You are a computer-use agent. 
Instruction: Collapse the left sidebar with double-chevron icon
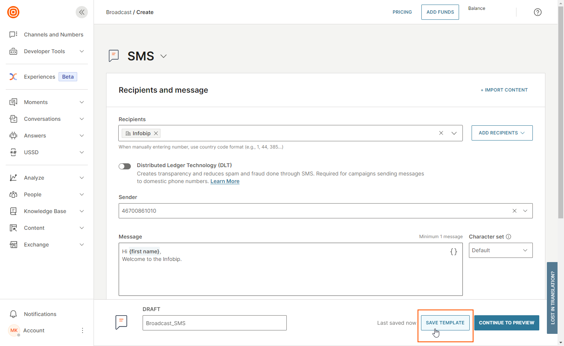coord(81,12)
